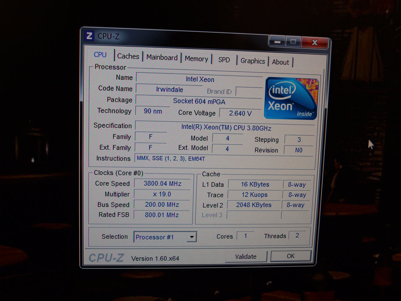Close the CPU-Z window
Screen dimensions: 401x301
[x=315, y=42]
